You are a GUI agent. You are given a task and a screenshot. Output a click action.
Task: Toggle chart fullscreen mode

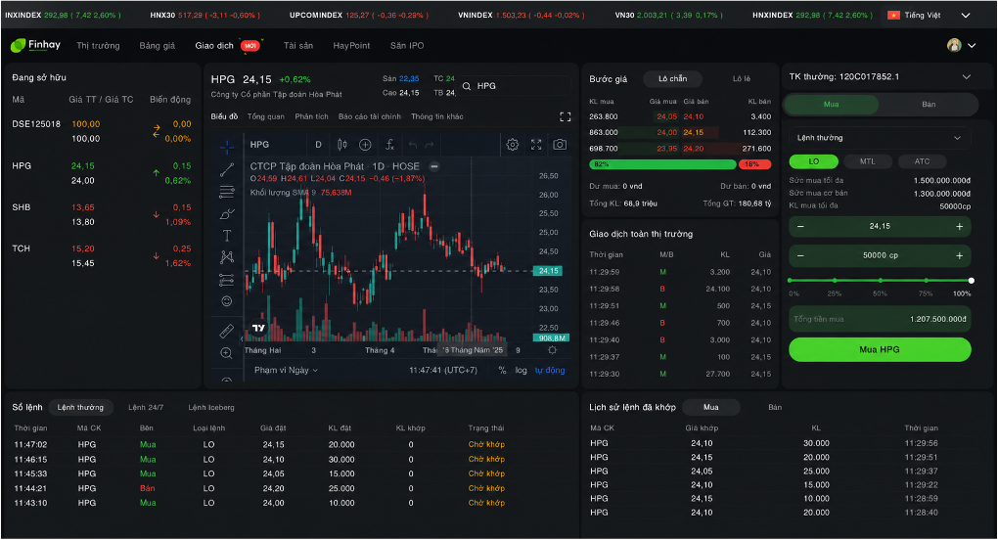(536, 145)
